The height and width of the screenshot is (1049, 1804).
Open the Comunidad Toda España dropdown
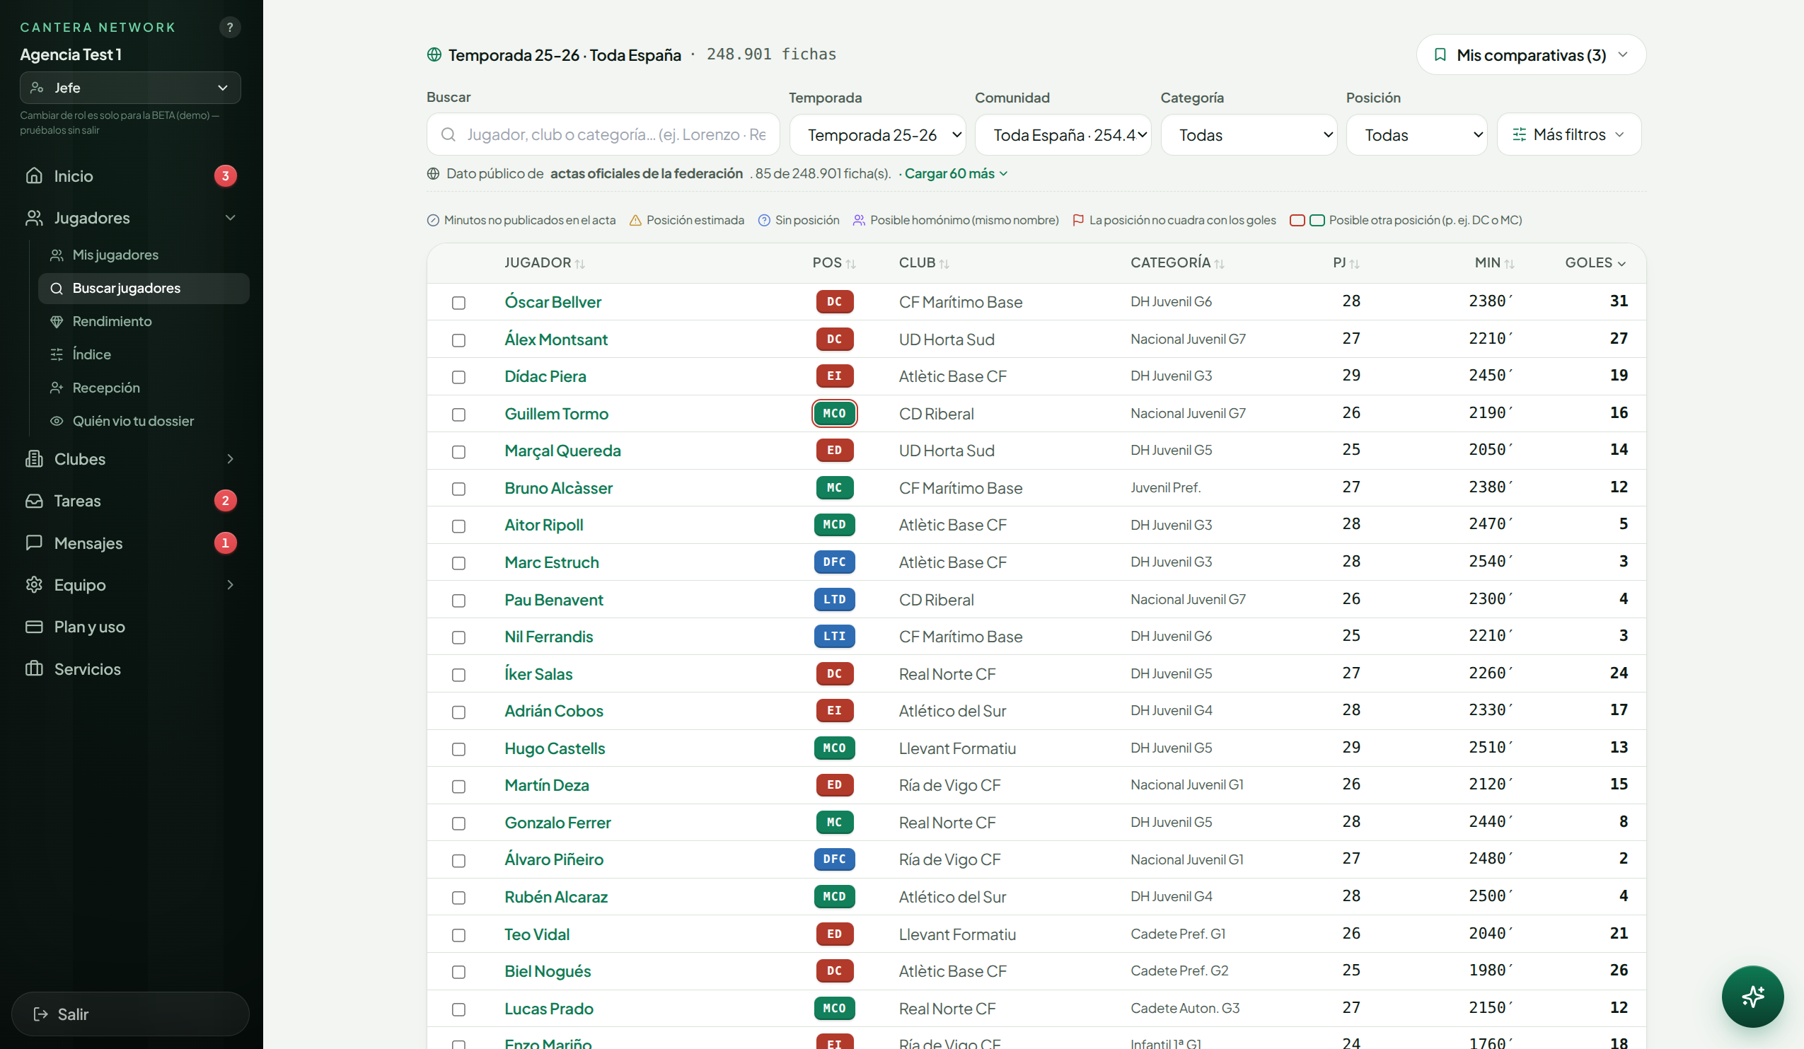[1063, 134]
